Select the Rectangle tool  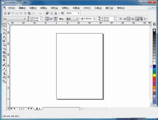(x=4, y=45)
